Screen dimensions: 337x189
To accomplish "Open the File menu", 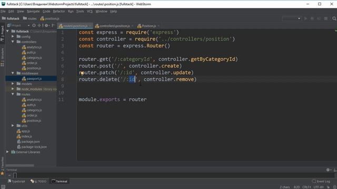I will [3, 12].
